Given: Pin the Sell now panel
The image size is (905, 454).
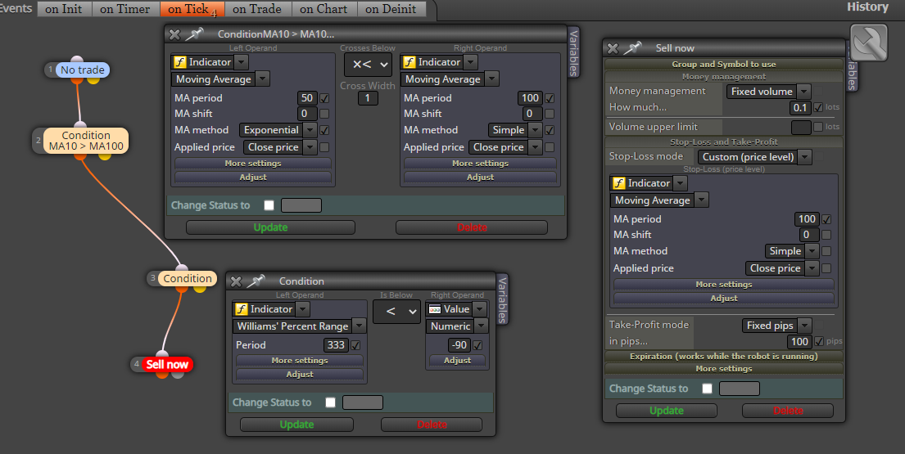Looking at the screenshot, I should click(632, 48).
